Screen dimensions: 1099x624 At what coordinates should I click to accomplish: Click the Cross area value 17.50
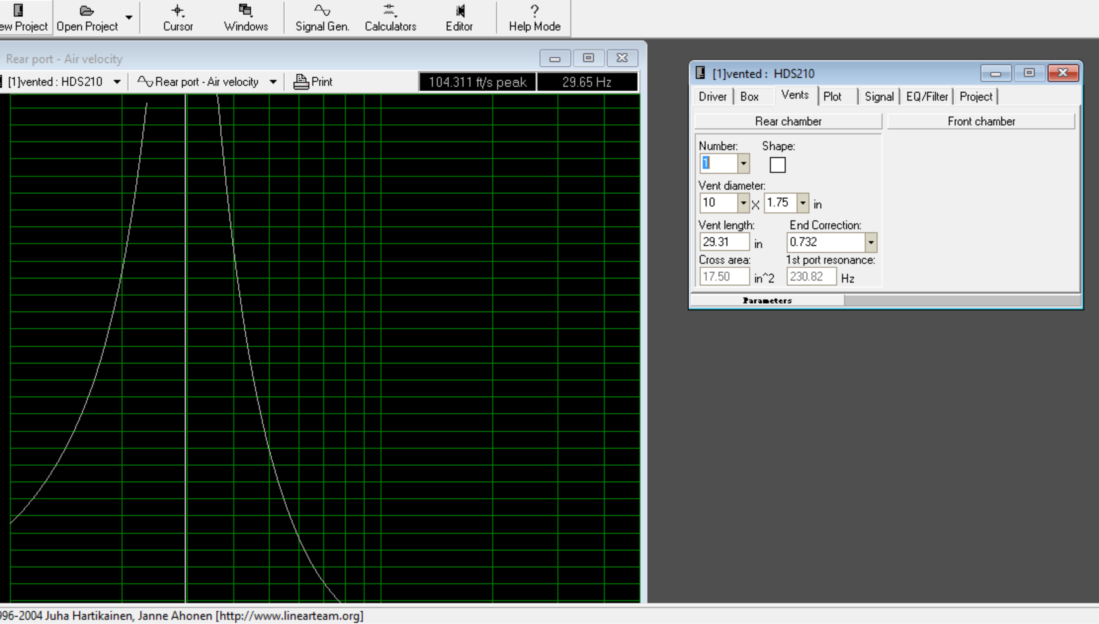725,276
